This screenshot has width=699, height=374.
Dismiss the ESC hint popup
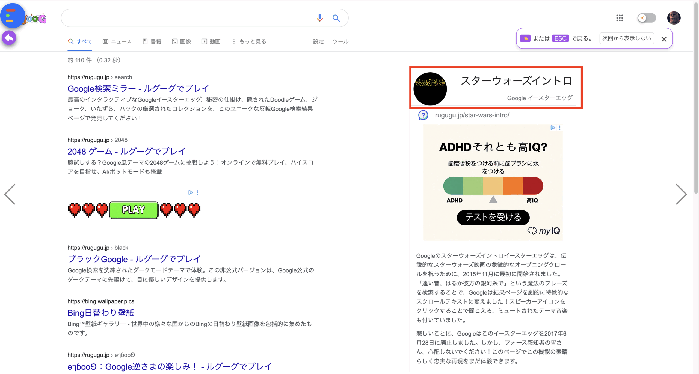(x=664, y=39)
